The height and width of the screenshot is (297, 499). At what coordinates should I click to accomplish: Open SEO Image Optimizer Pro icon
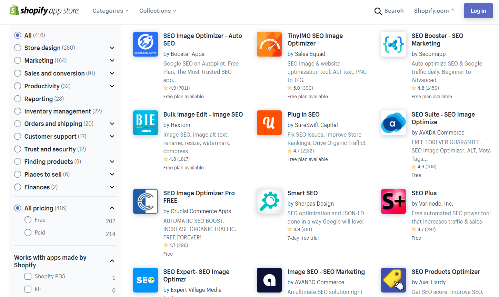[x=146, y=201]
